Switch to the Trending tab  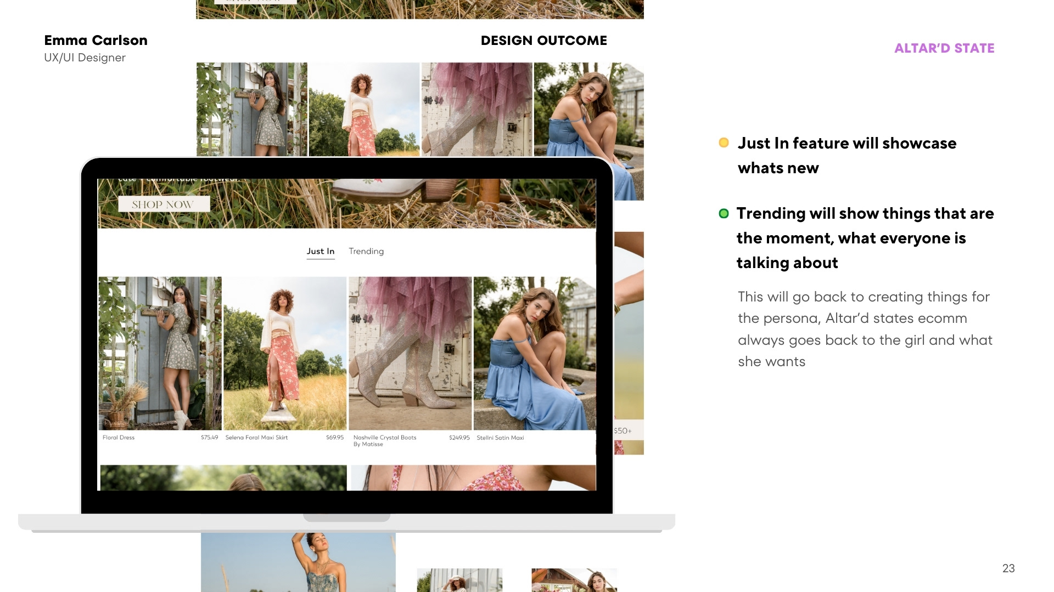(366, 251)
